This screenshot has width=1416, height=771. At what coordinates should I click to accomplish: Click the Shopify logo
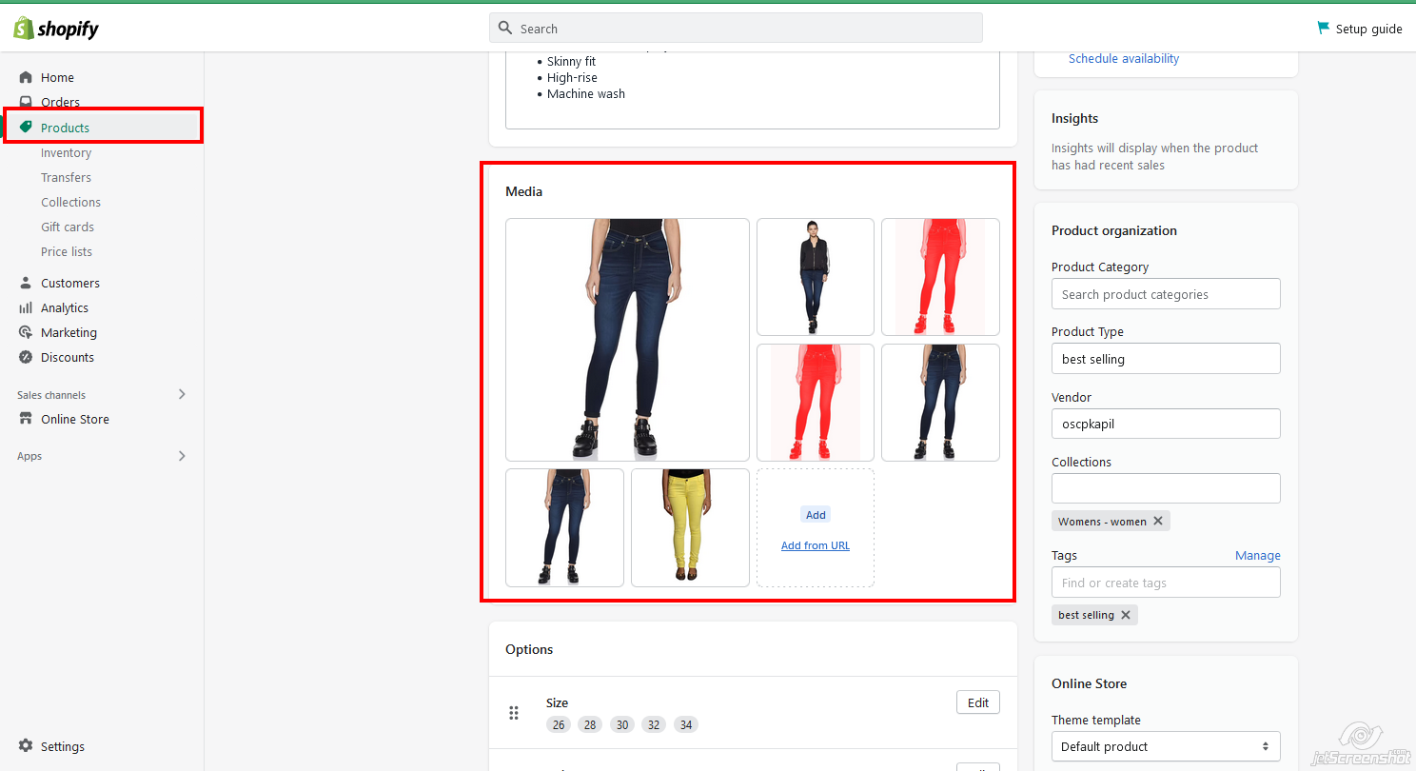click(56, 29)
